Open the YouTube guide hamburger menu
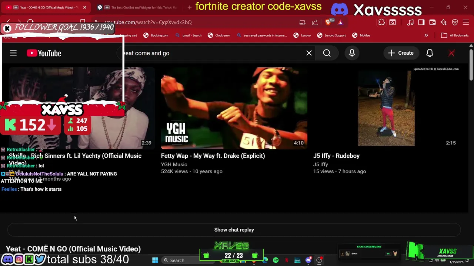 click(x=13, y=53)
